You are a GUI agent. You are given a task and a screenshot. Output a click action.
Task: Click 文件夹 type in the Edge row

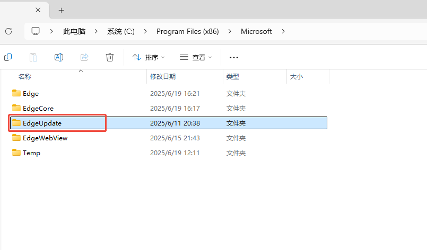click(x=236, y=94)
